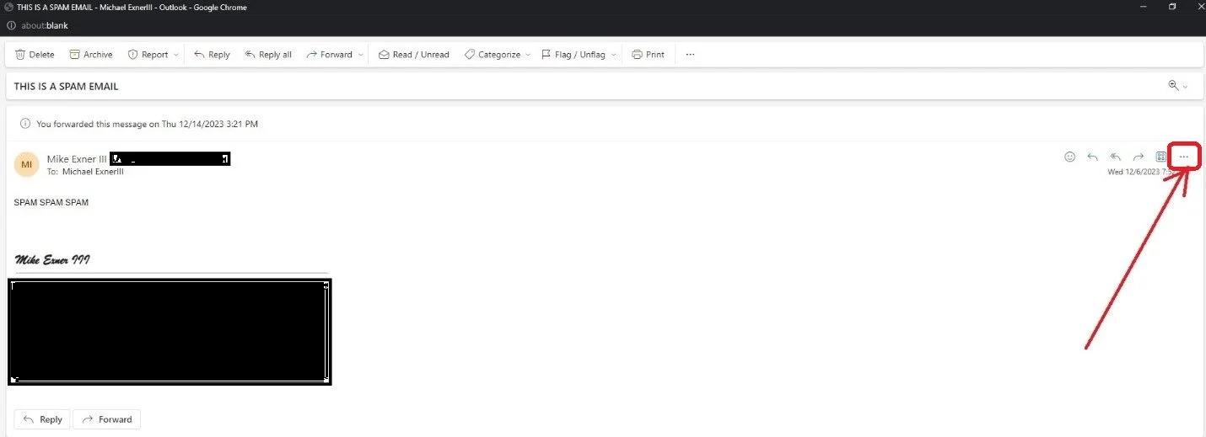Expand the Forward options dropdown arrow
This screenshot has width=1206, height=437.
click(x=361, y=55)
